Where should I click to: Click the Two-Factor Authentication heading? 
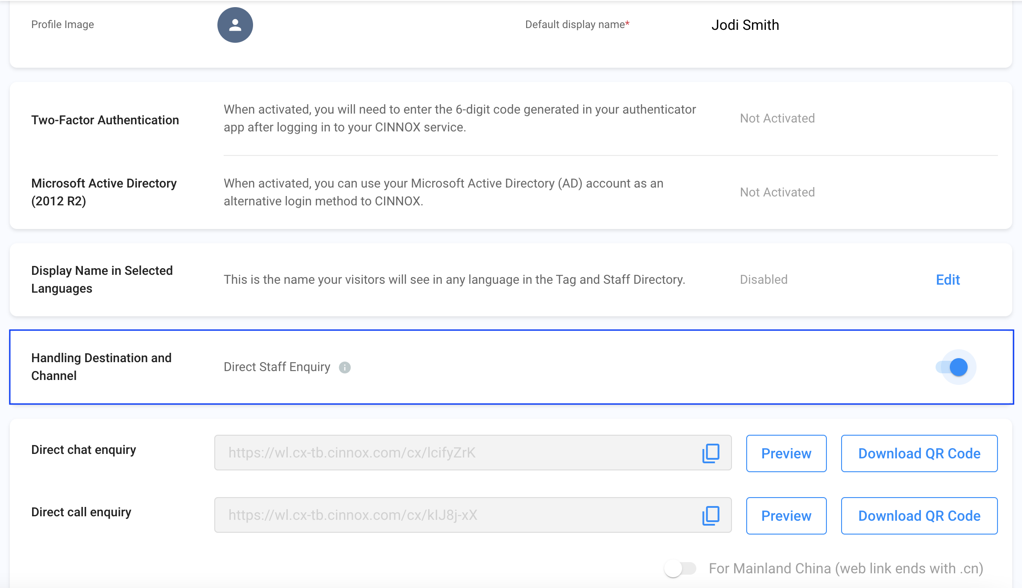[x=105, y=120]
